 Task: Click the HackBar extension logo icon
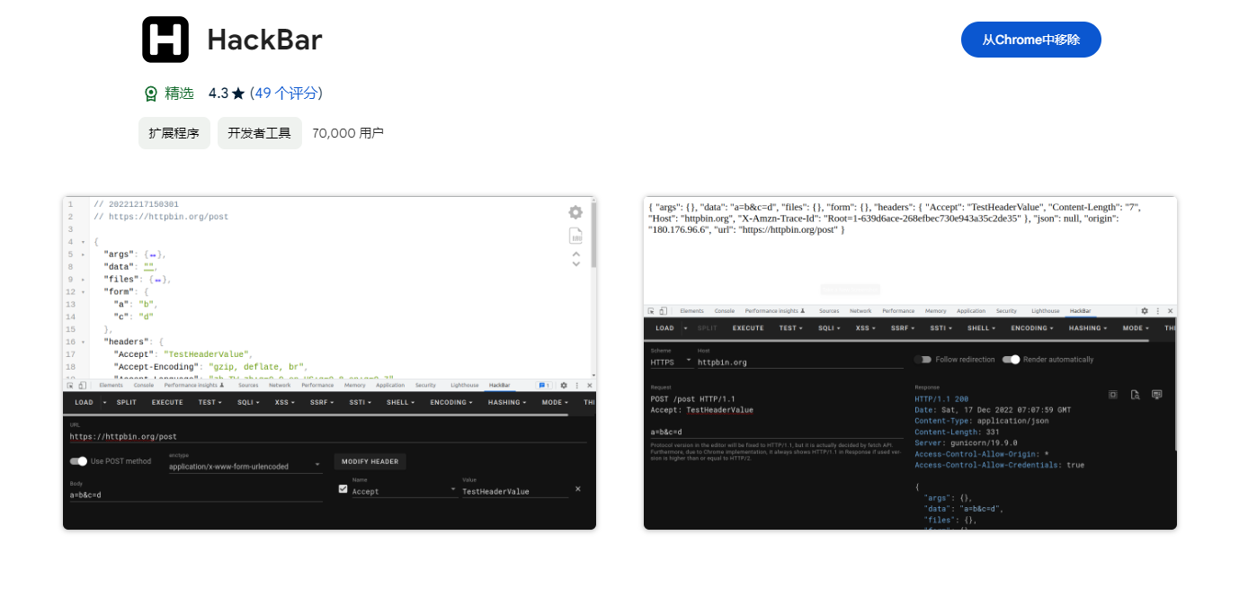coord(165,40)
